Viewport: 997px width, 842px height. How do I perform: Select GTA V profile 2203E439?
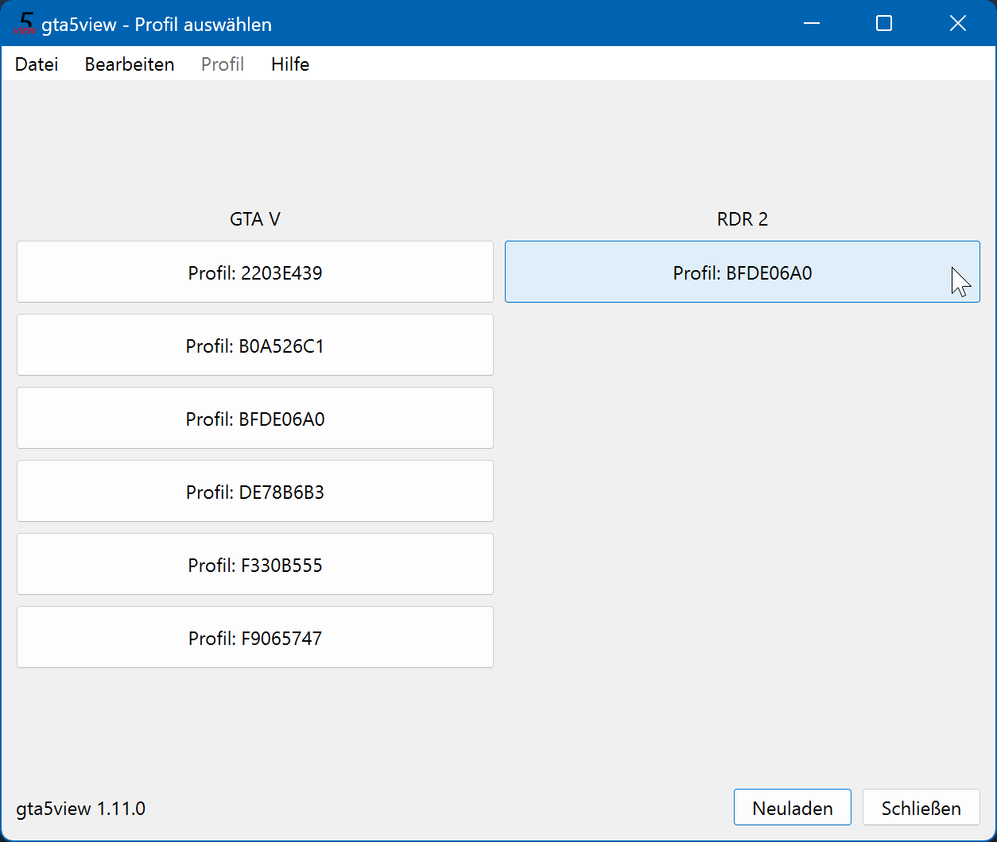[255, 272]
